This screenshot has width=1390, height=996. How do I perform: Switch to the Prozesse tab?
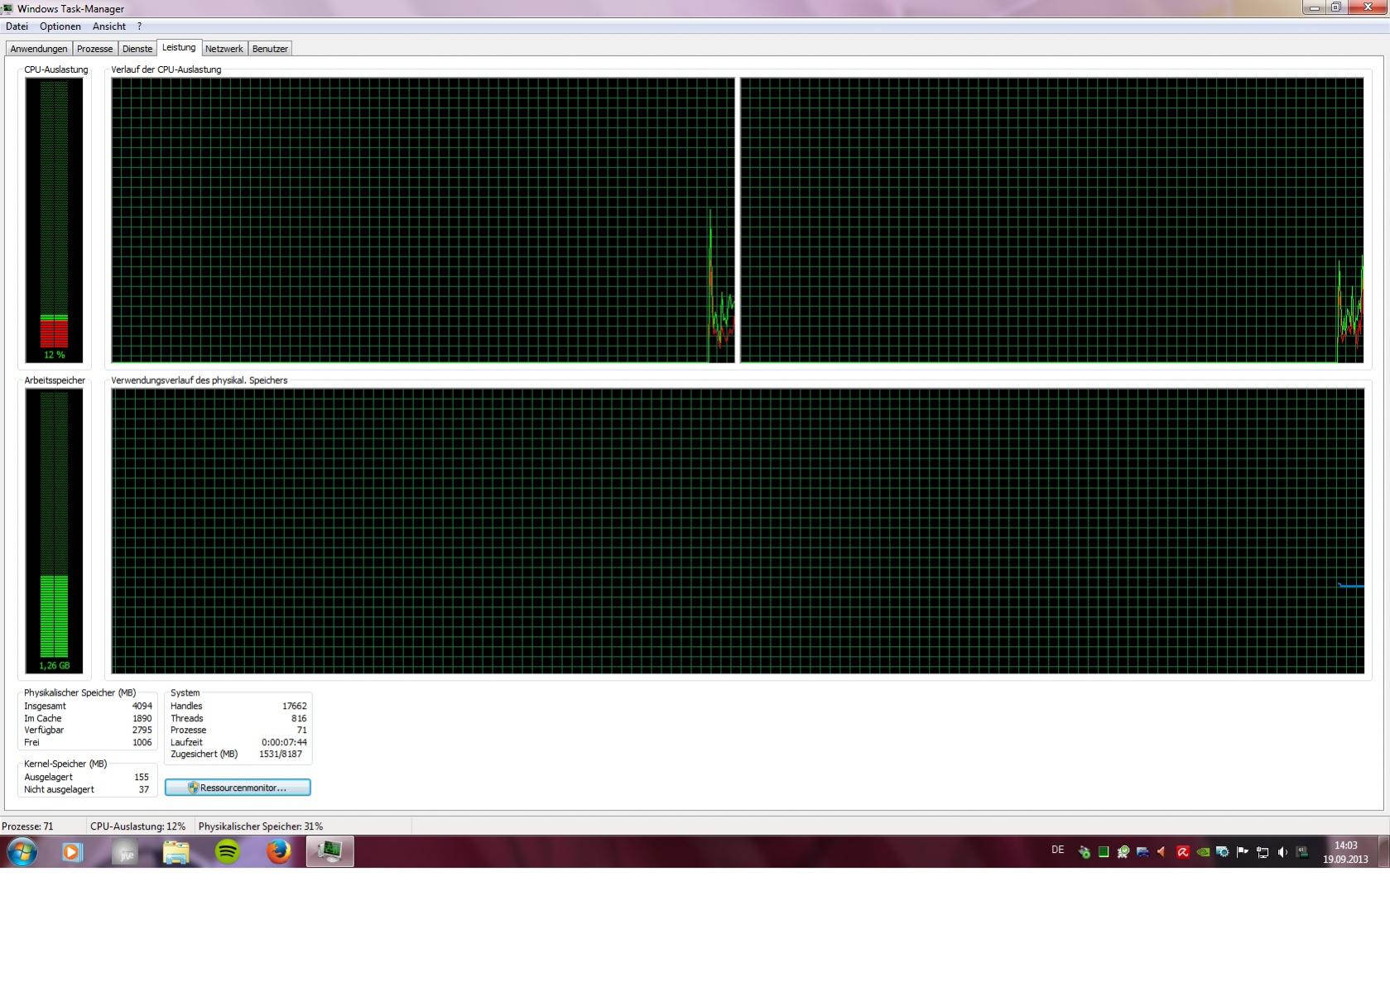click(x=94, y=49)
